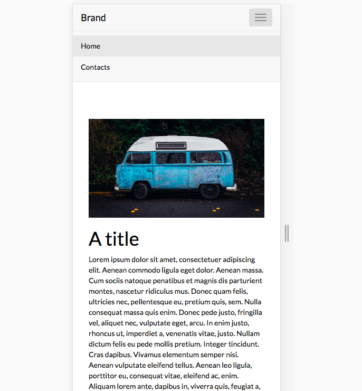Click the "A title" heading

(x=114, y=239)
